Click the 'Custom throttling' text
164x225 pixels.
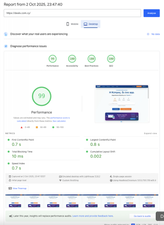71,180
